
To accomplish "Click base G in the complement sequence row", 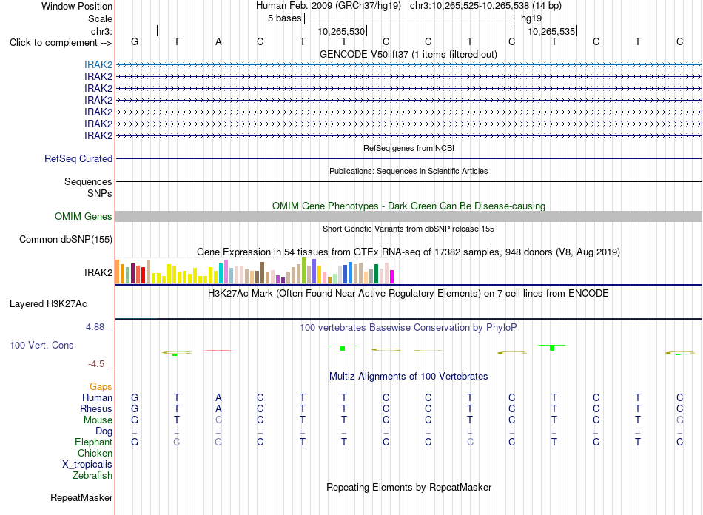I will point(135,41).
